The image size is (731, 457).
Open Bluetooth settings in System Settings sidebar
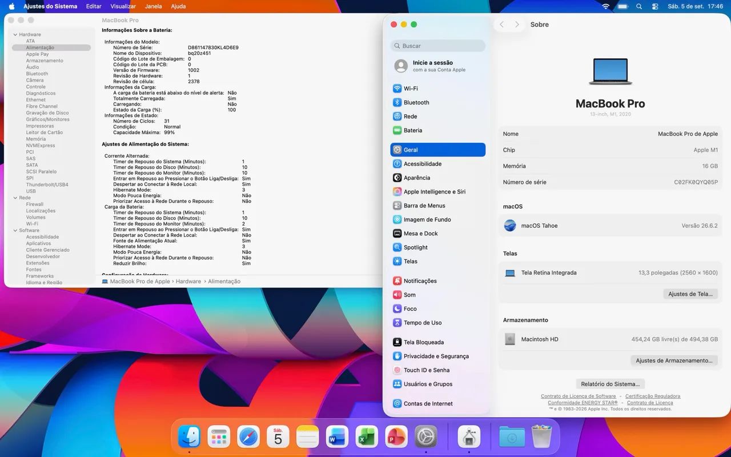coord(438,102)
